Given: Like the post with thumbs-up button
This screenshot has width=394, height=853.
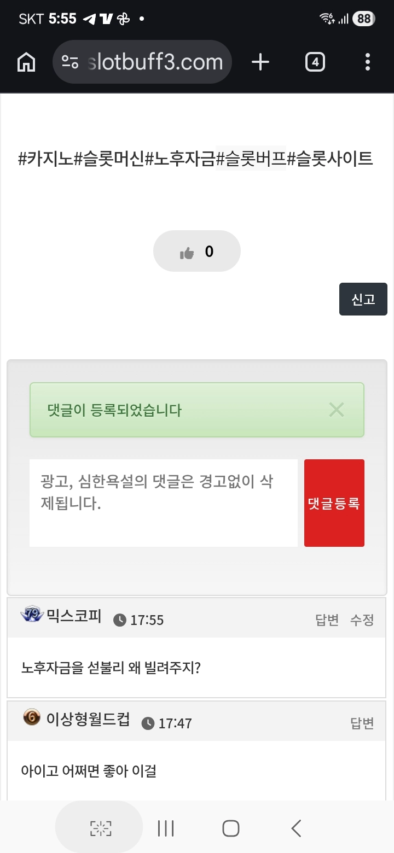Looking at the screenshot, I should click(196, 252).
